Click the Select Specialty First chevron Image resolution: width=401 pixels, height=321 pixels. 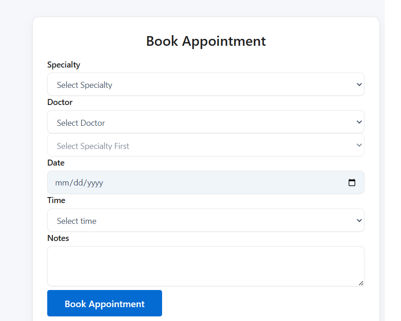pyautogui.click(x=359, y=145)
